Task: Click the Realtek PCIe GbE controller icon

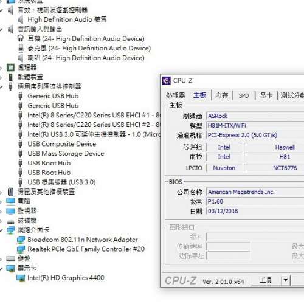Action: [x=21, y=249]
